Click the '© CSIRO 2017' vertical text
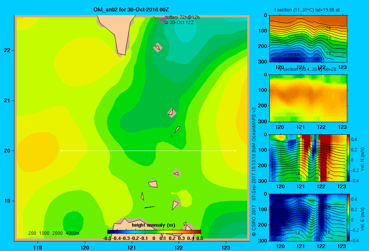Screen dimensions: 369x251 254,221
